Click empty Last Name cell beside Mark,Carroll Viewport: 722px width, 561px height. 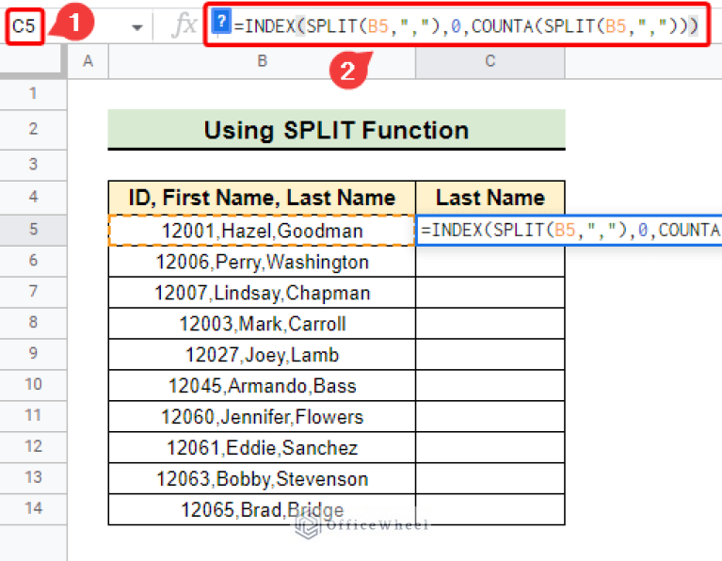click(x=489, y=323)
